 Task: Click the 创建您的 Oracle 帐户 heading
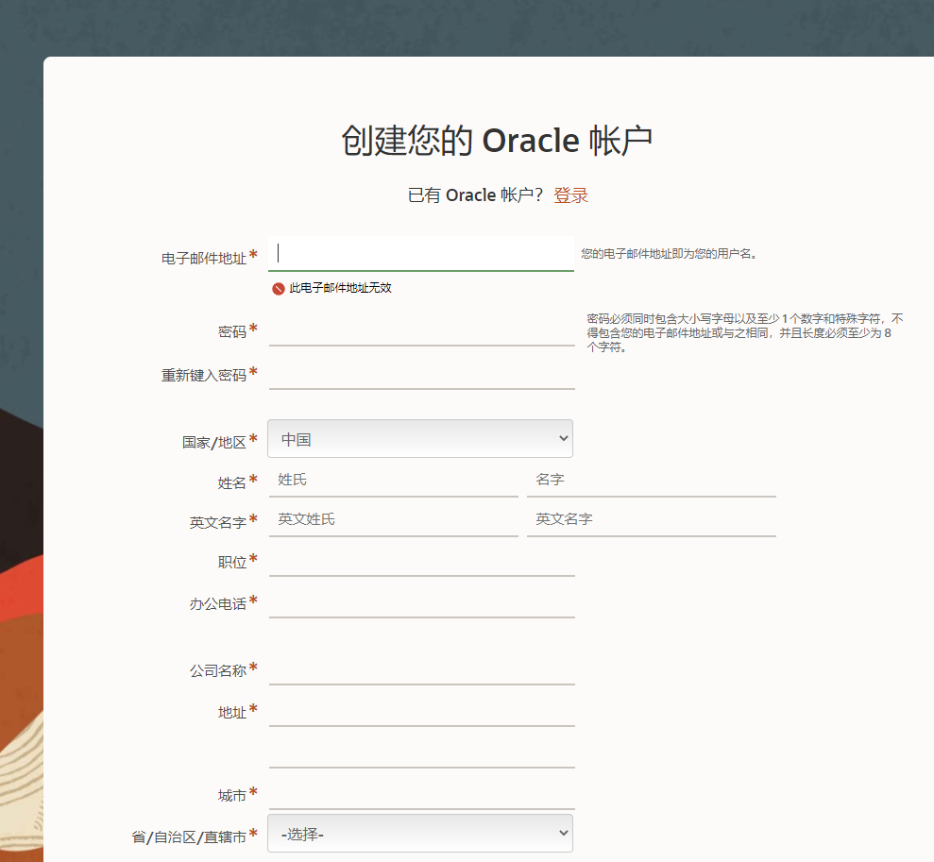pyautogui.click(x=497, y=141)
